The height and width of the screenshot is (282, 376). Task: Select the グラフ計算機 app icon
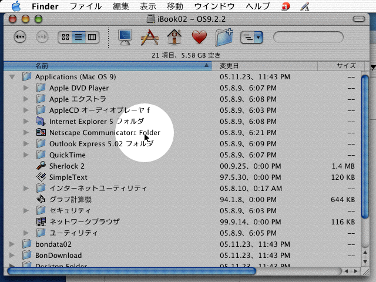41,200
